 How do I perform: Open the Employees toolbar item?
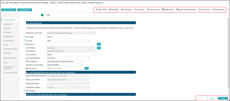126,9
